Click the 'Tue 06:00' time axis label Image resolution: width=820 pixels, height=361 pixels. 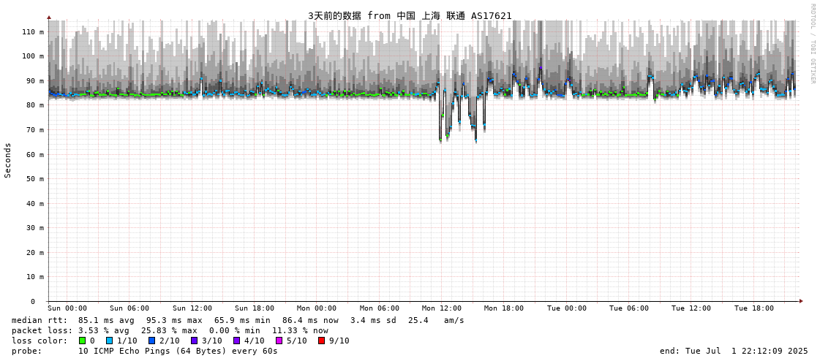pos(628,308)
